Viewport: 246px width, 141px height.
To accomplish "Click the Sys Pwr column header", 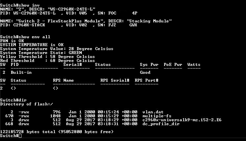I will click(x=149, y=65).
